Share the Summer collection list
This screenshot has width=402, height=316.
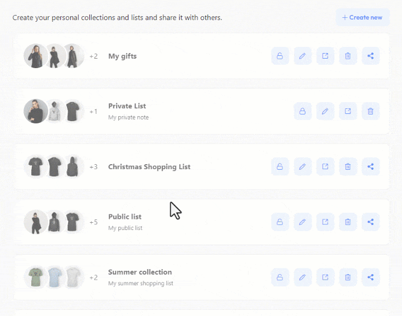point(371,277)
